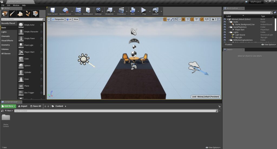Open the Edit menu
This screenshot has height=149, width=277.
click(x=8, y=5)
